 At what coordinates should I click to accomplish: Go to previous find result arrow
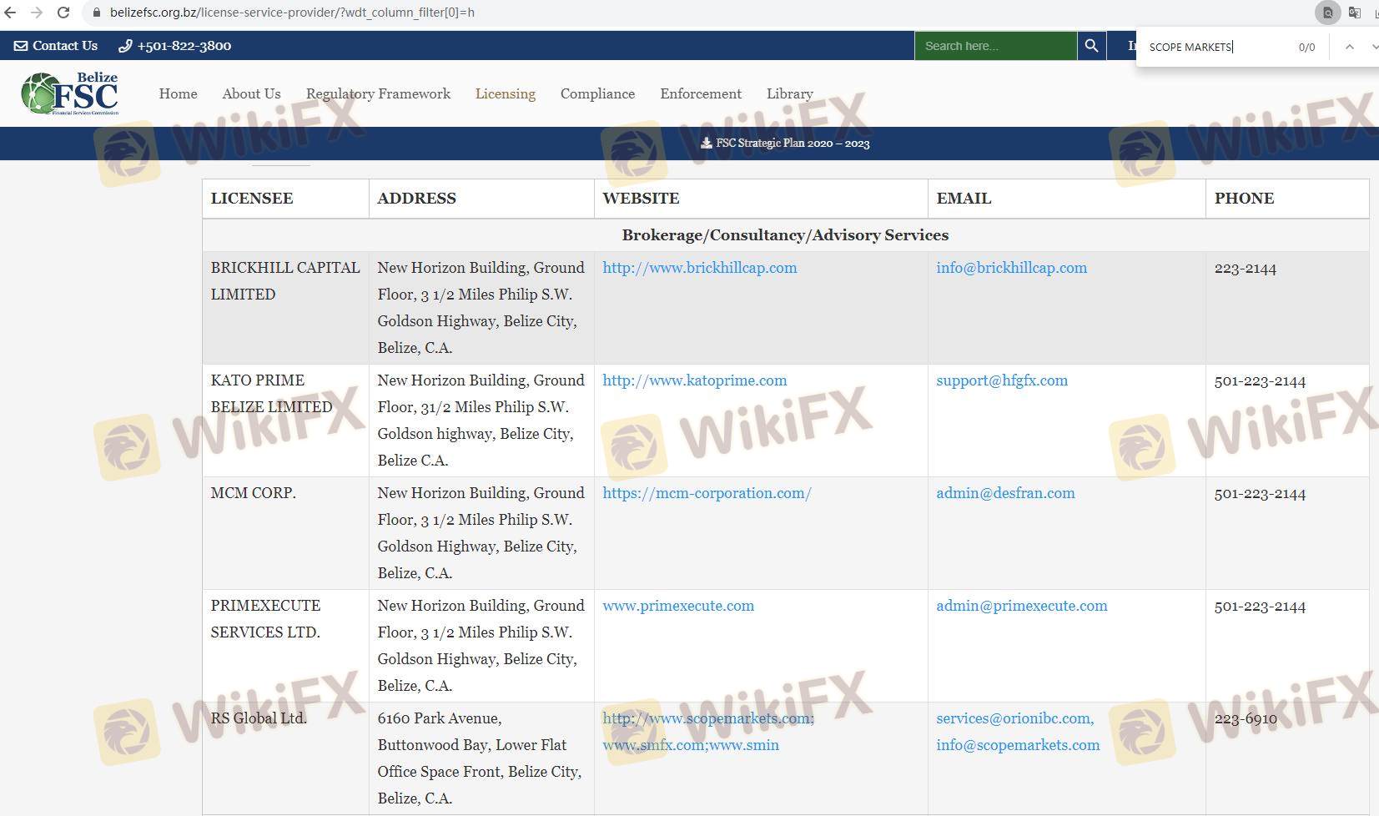[x=1349, y=47]
